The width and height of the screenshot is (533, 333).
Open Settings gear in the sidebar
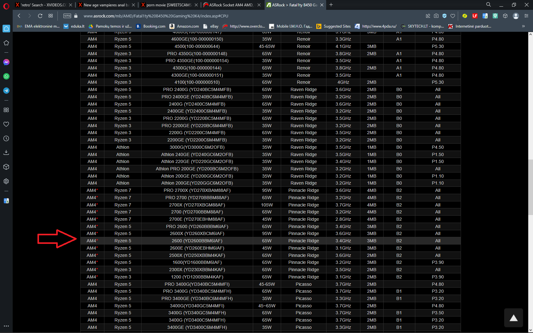click(6, 181)
